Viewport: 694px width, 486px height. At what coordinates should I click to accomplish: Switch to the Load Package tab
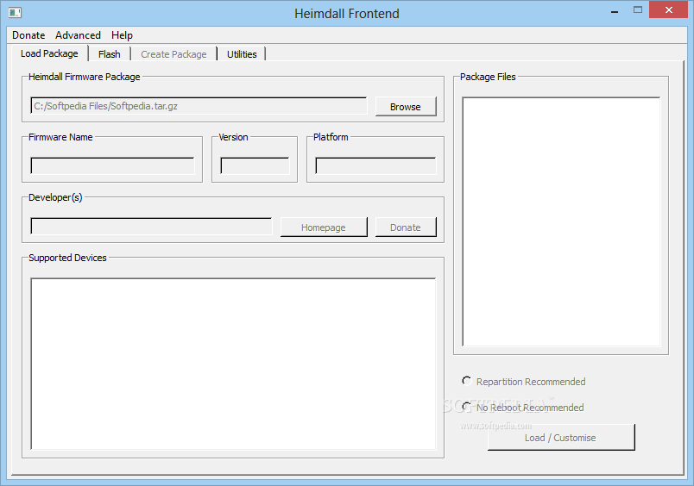[49, 53]
